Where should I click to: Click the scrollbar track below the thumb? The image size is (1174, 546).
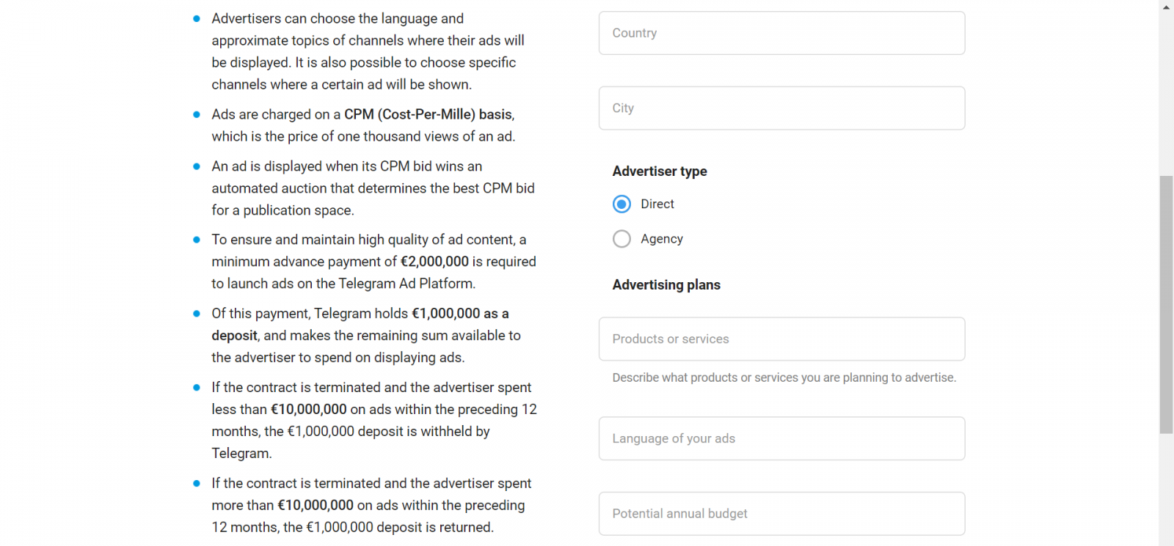1167,491
